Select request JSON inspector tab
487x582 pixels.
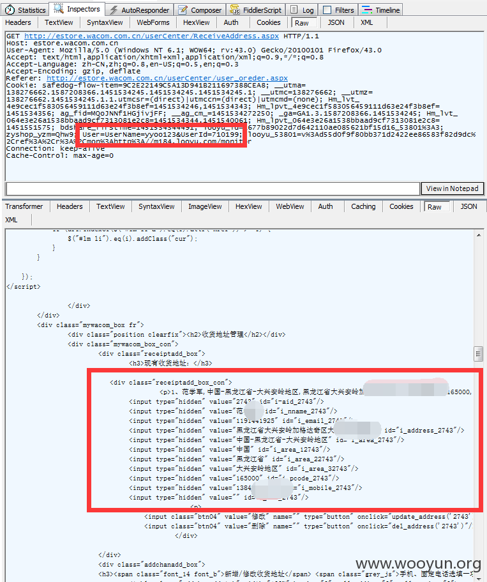[x=336, y=22]
